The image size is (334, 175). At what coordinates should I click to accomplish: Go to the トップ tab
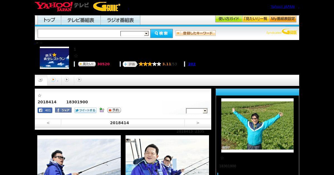[49, 20]
